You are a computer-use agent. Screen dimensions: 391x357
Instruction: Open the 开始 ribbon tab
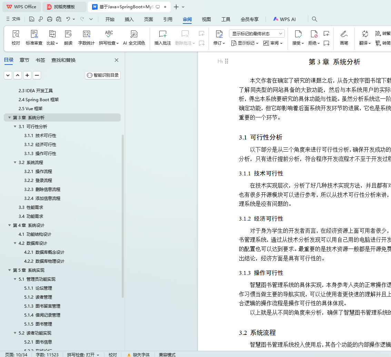[x=110, y=19]
